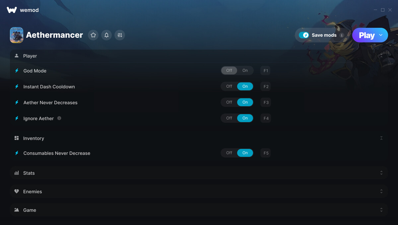This screenshot has width=398, height=225.
Task: Open the Play button dropdown arrow
Action: [x=381, y=35]
